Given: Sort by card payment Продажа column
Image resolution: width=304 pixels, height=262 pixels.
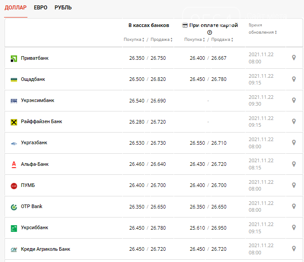Looking at the screenshot, I should (x=222, y=40).
